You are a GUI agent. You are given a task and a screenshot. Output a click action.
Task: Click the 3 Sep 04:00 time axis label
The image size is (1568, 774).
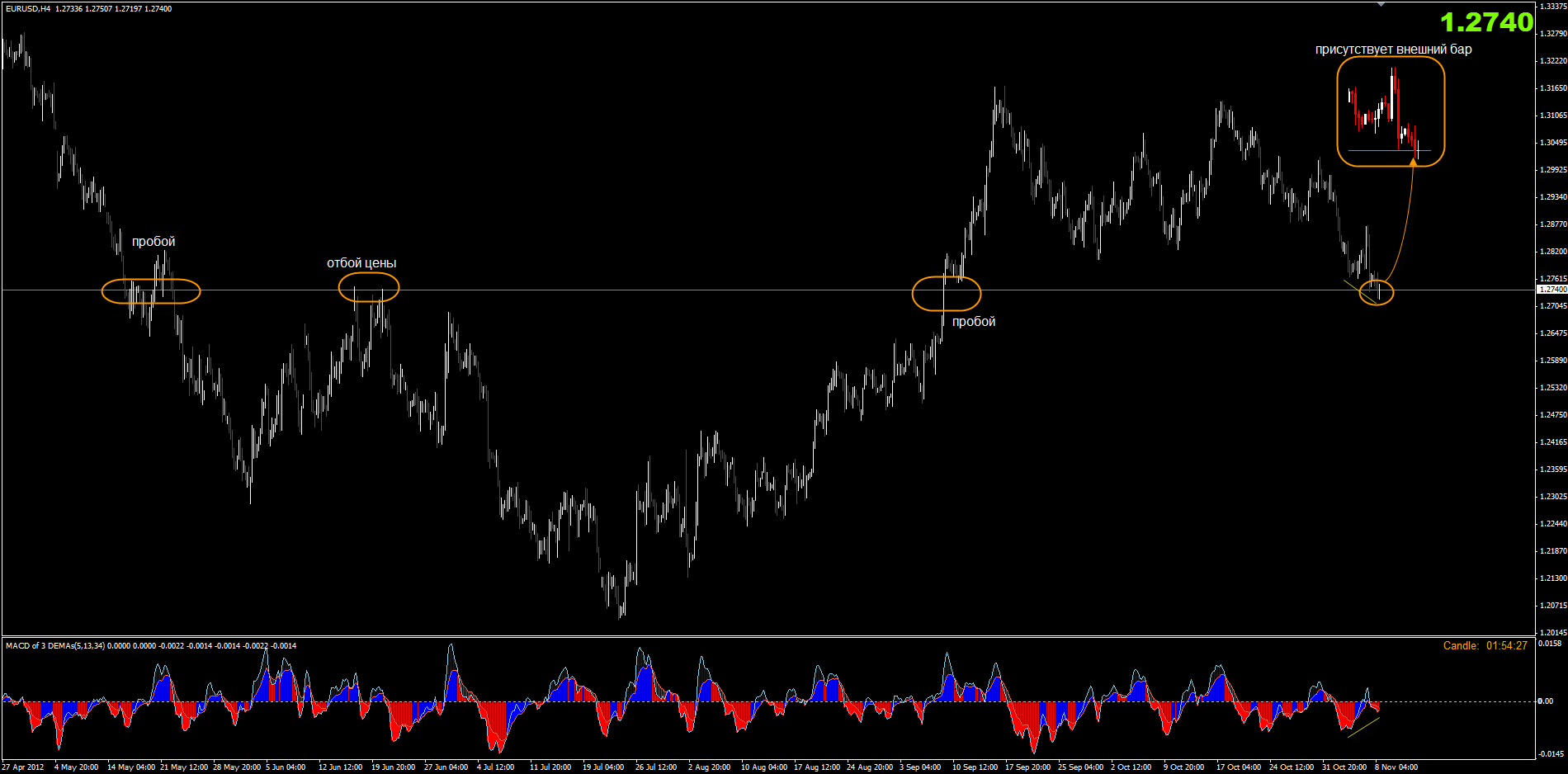(x=920, y=767)
